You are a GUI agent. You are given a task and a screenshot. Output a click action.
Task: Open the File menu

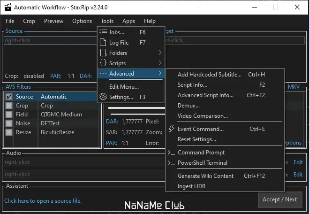pyautogui.click(x=10, y=21)
